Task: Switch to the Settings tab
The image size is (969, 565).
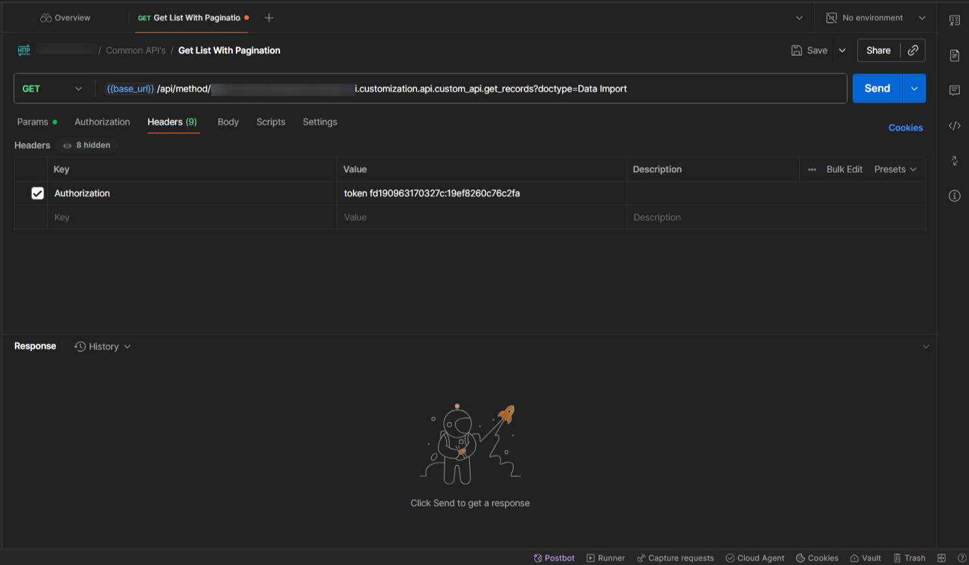Action: [320, 122]
